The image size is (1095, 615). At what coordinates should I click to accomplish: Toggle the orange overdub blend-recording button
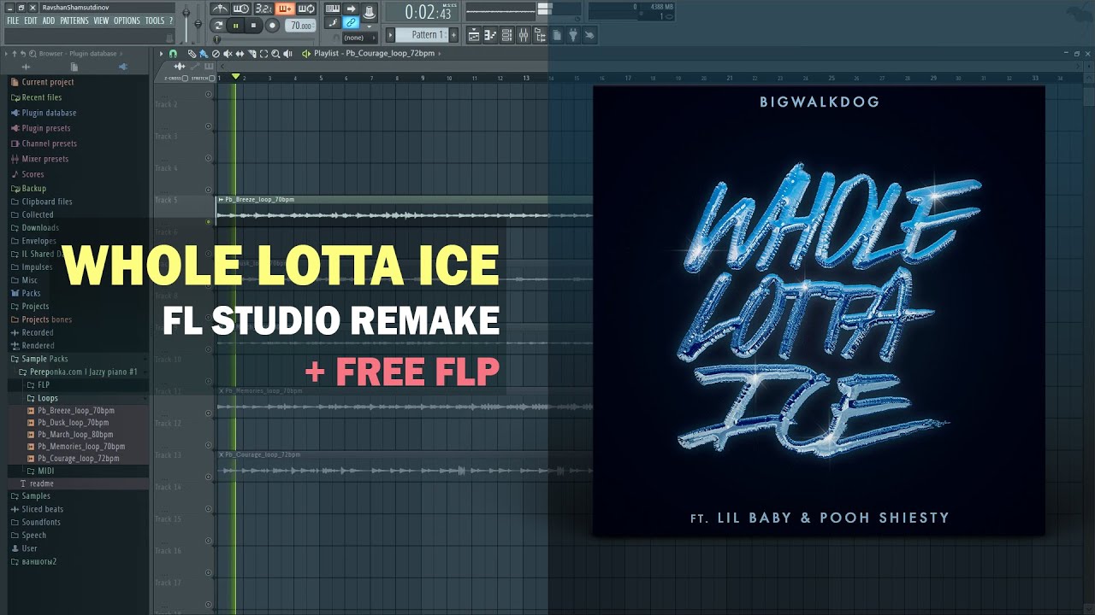[x=285, y=9]
